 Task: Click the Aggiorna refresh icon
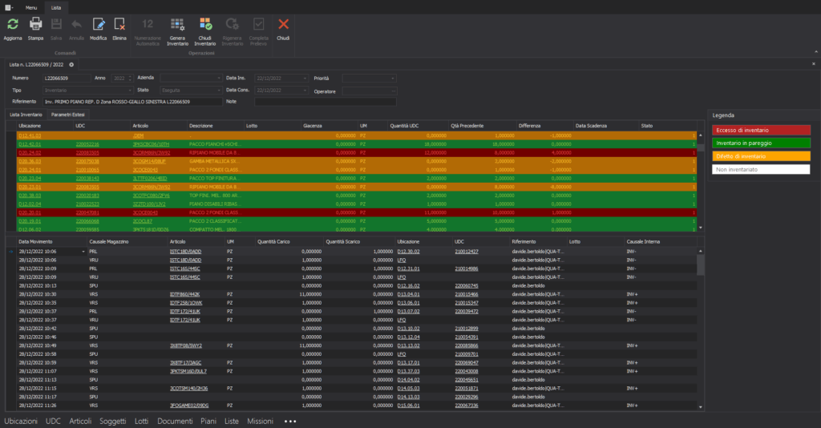(13, 25)
